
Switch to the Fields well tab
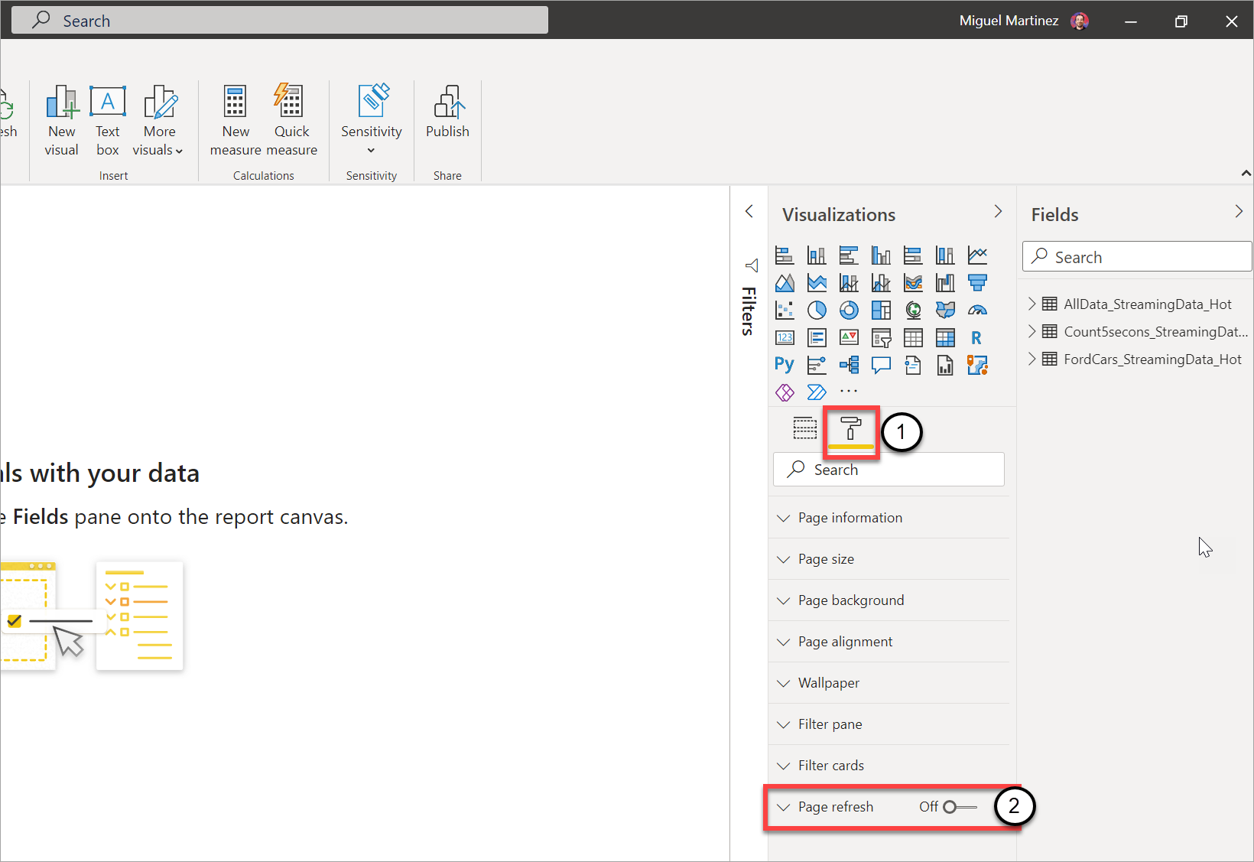804,428
